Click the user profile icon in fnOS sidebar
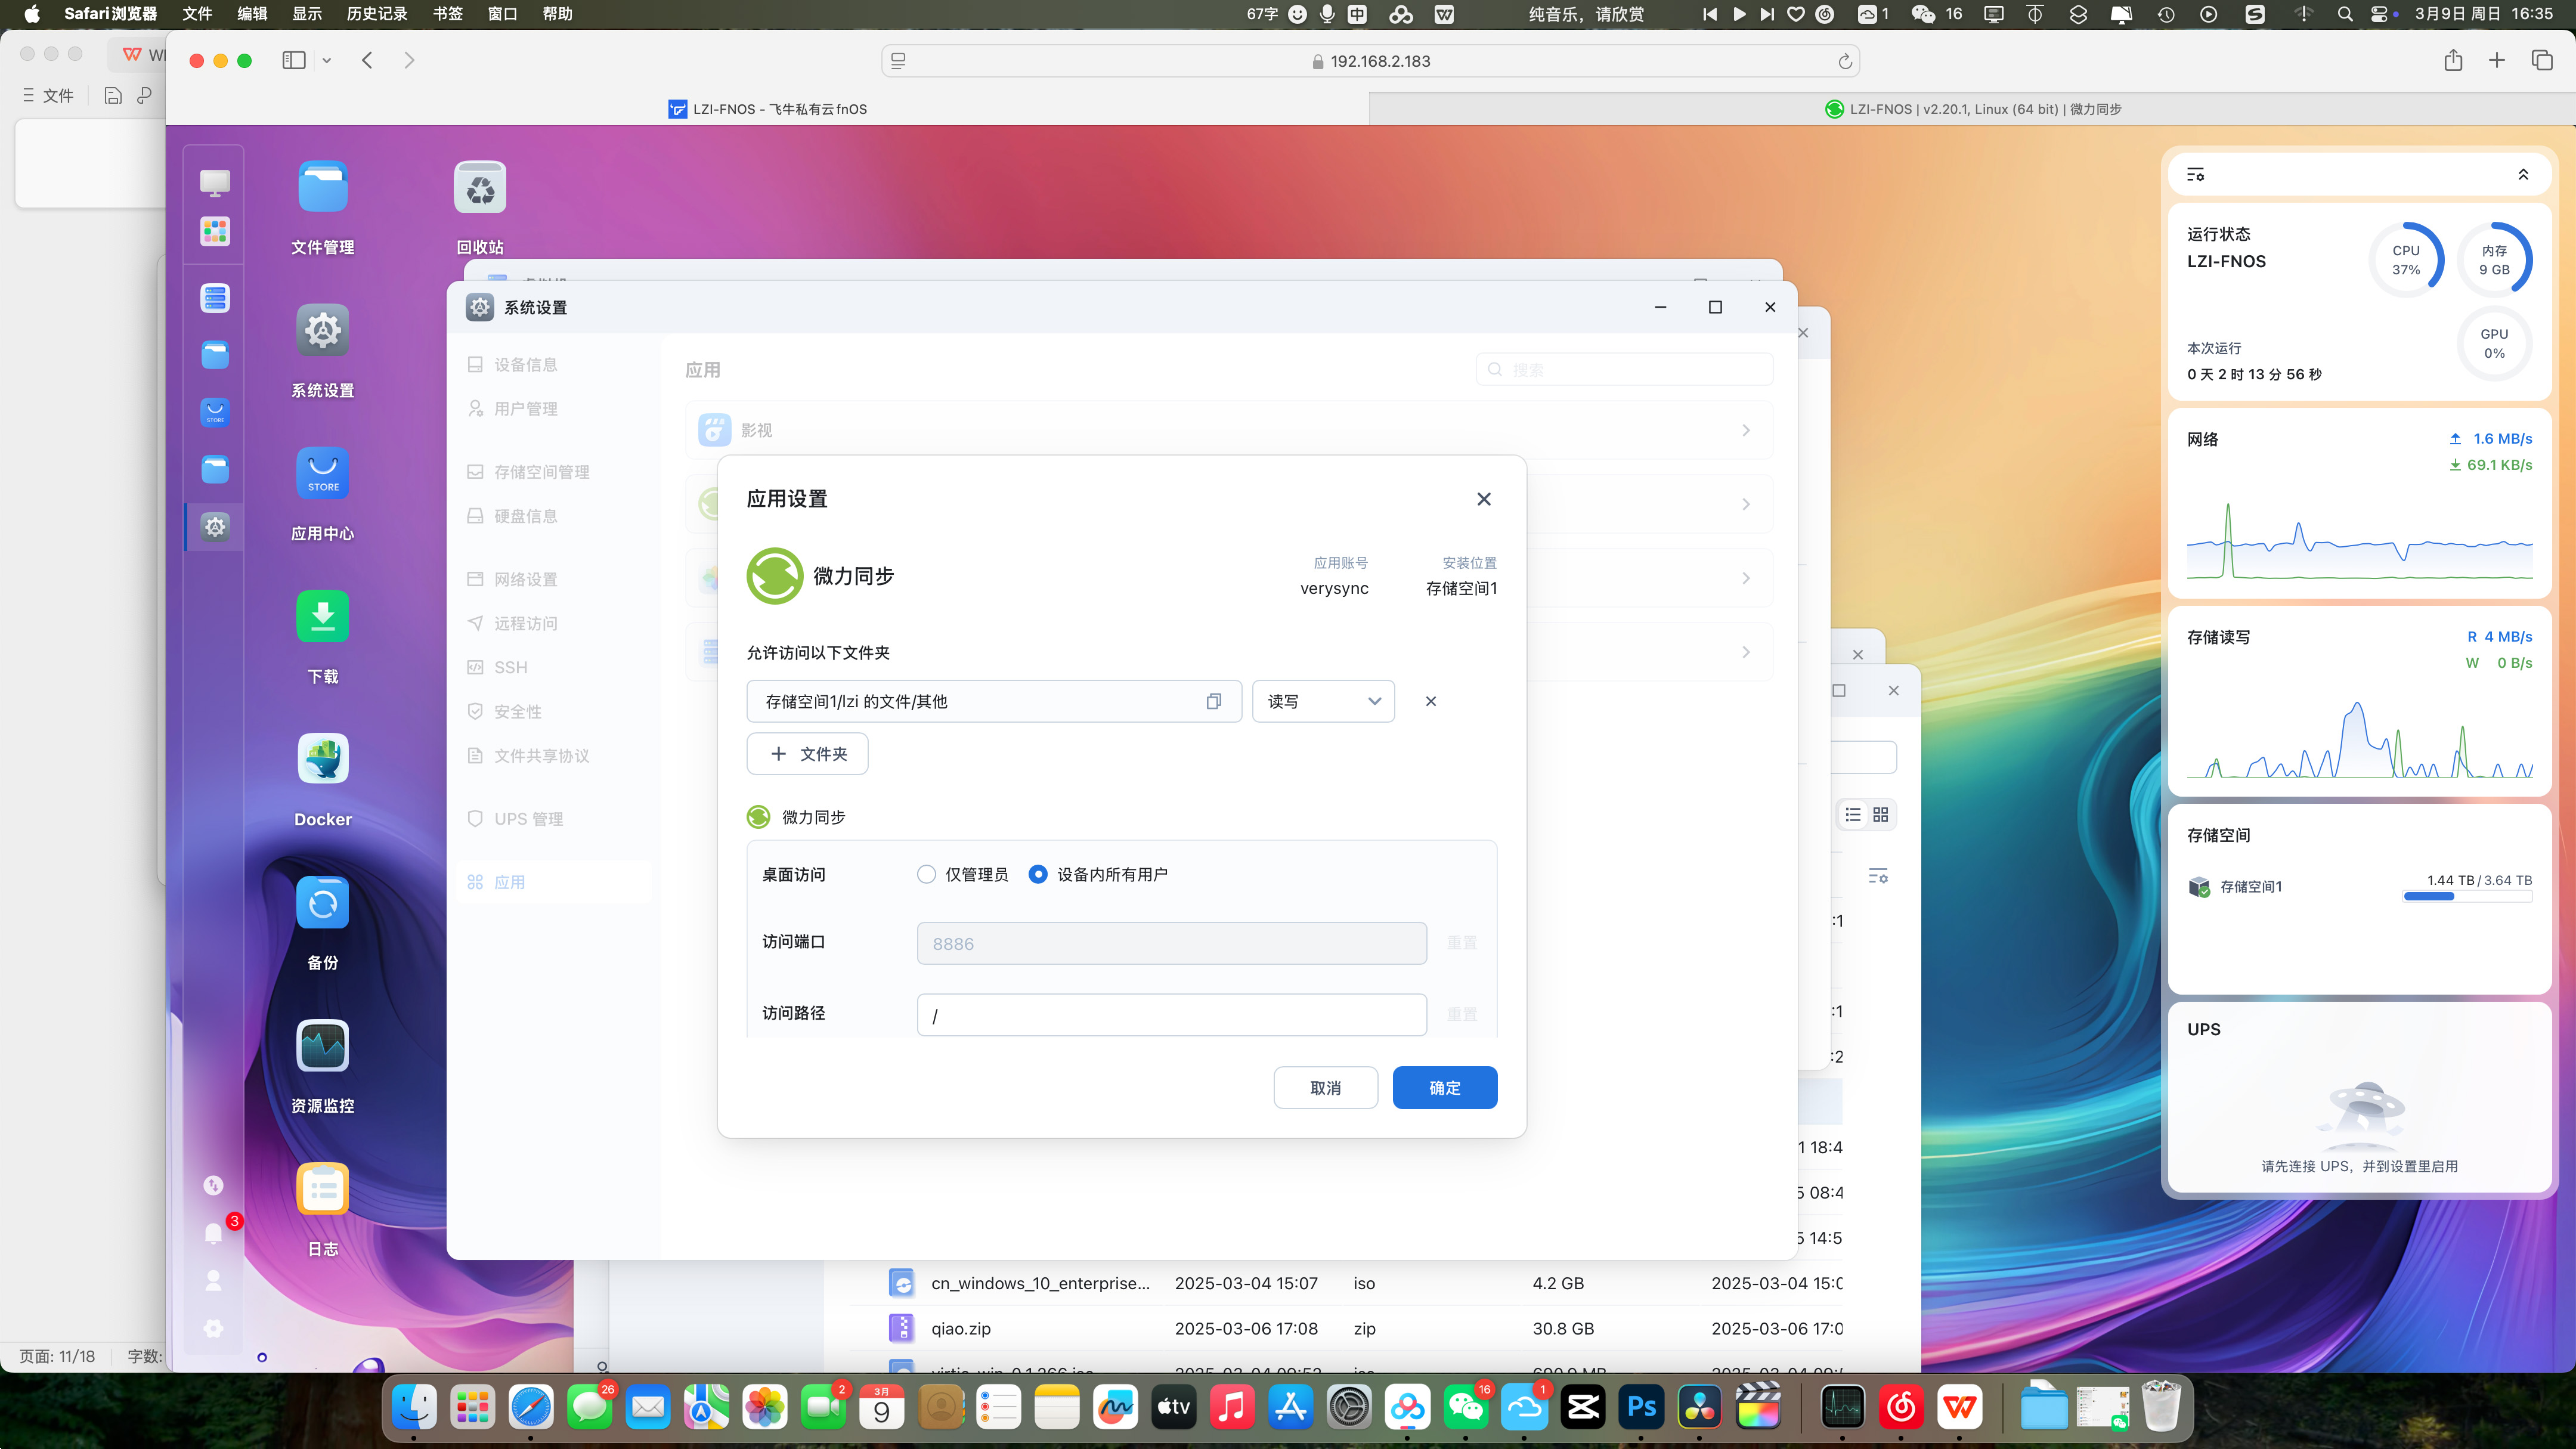The width and height of the screenshot is (2576, 1449). pos(213,1281)
